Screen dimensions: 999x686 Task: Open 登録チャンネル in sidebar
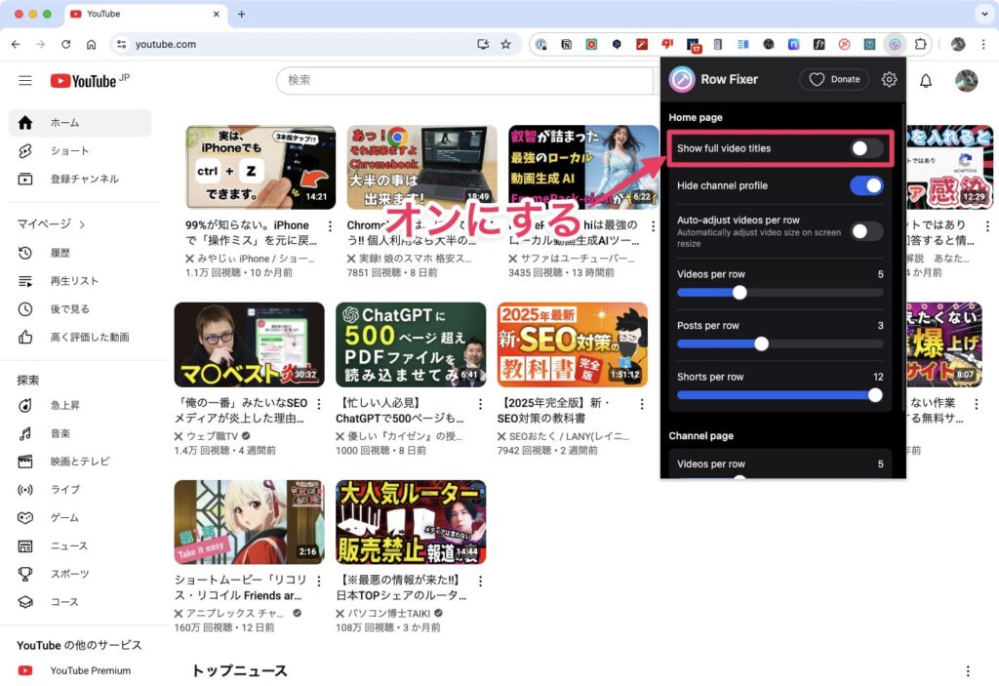click(80, 179)
